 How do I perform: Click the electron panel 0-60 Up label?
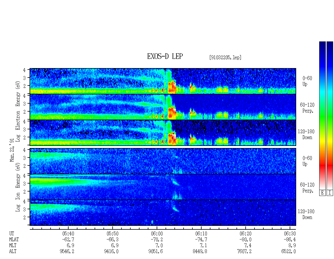pyautogui.click(x=307, y=81)
